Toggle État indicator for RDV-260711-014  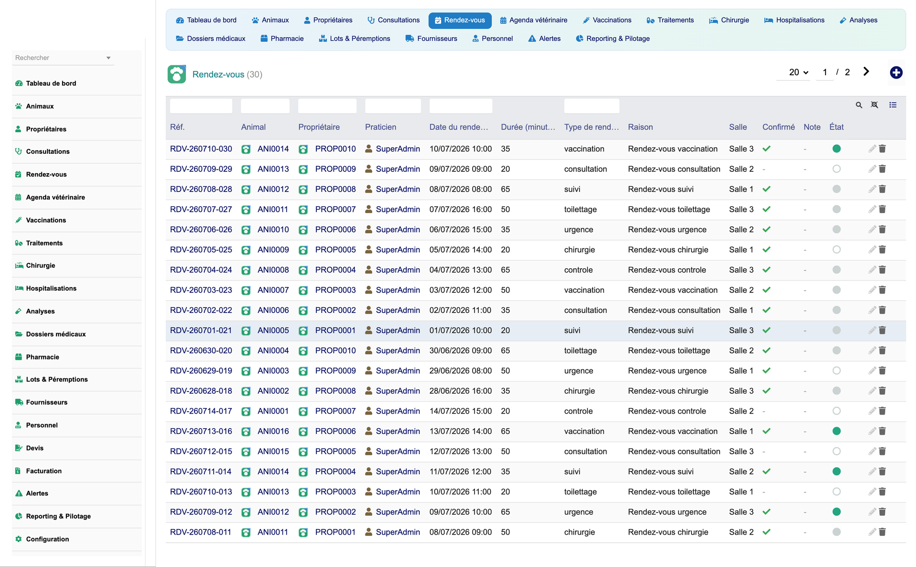(x=836, y=471)
